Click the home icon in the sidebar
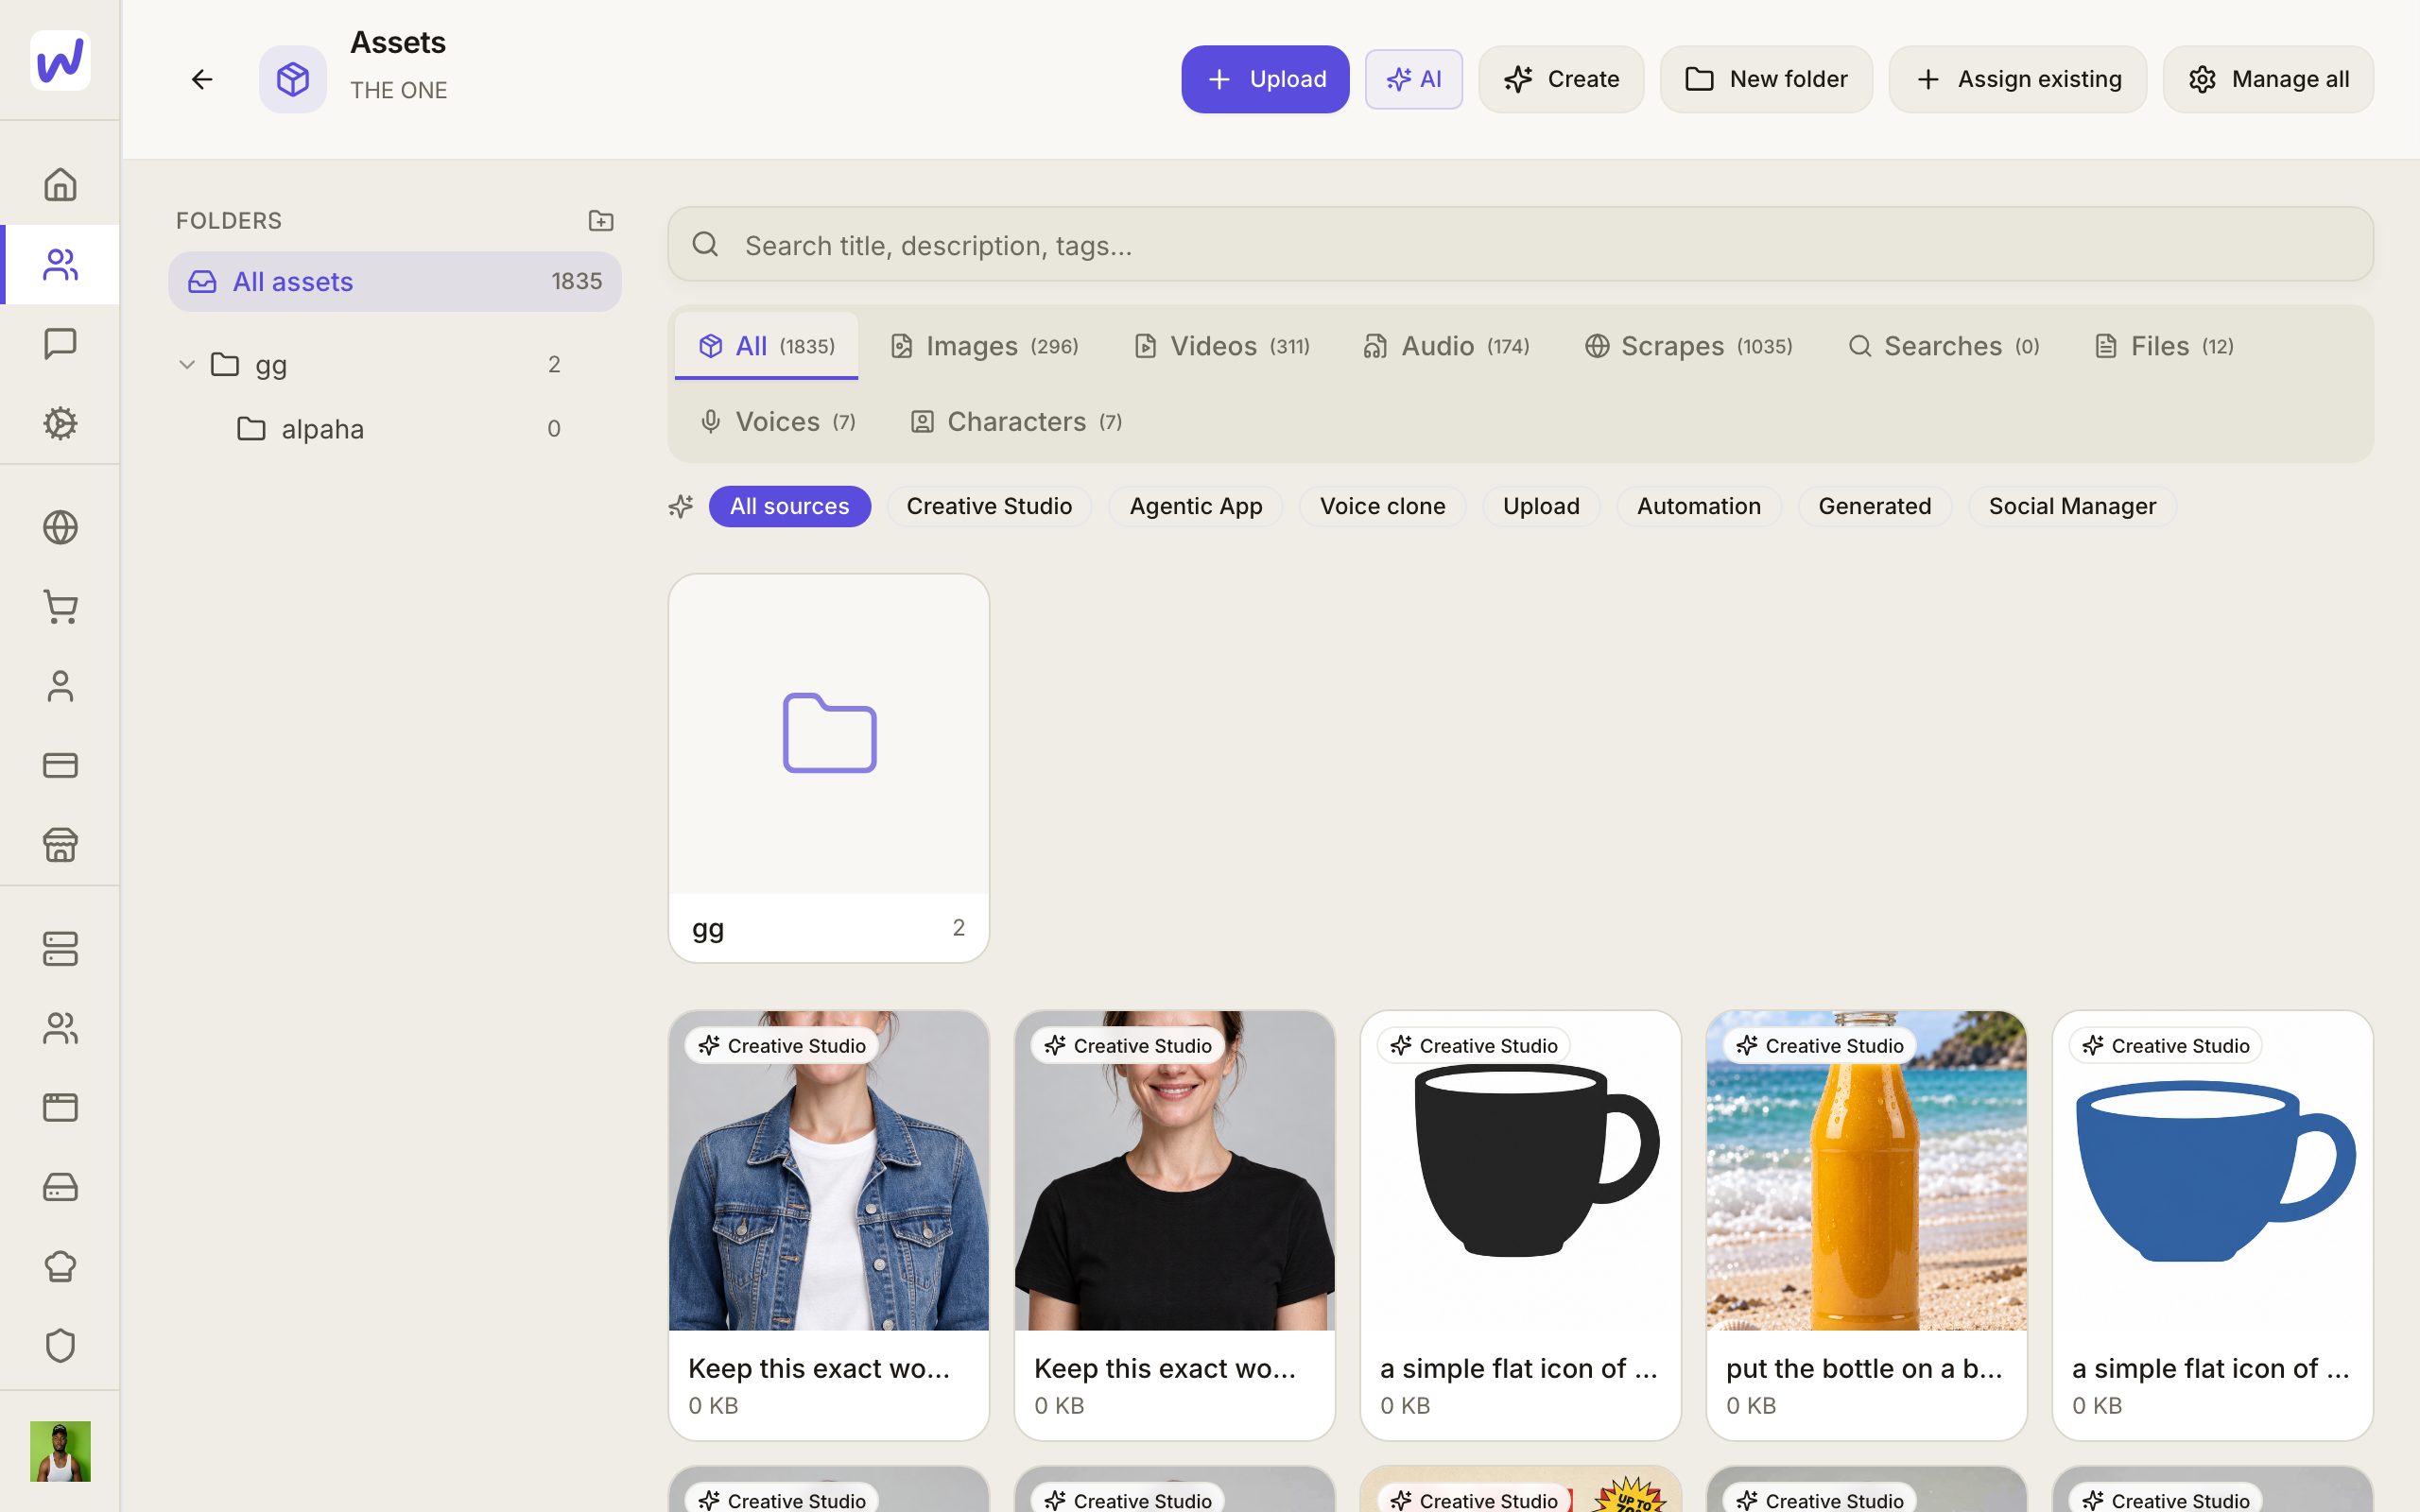The width and height of the screenshot is (2420, 1512). 60,185
